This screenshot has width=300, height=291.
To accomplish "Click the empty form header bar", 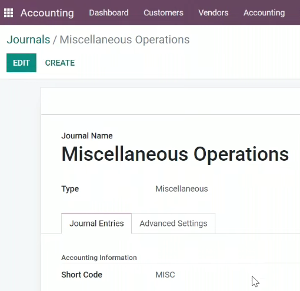I will 171,101.
